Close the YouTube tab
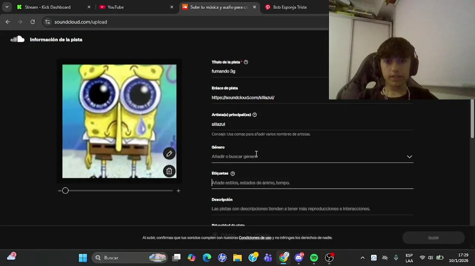This screenshot has width=475, height=266. point(172,7)
